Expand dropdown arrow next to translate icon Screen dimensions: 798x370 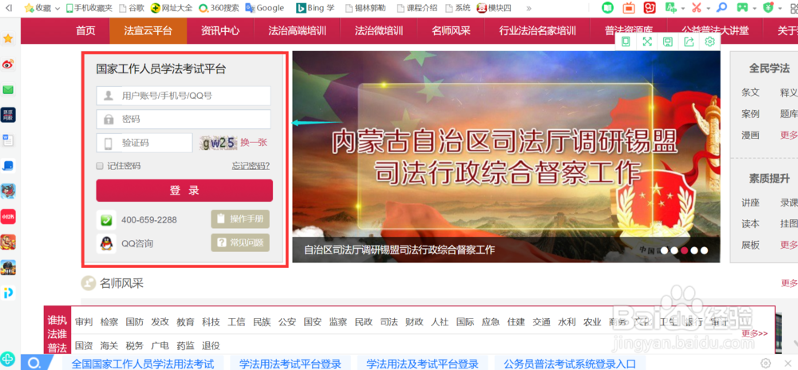click(x=682, y=8)
